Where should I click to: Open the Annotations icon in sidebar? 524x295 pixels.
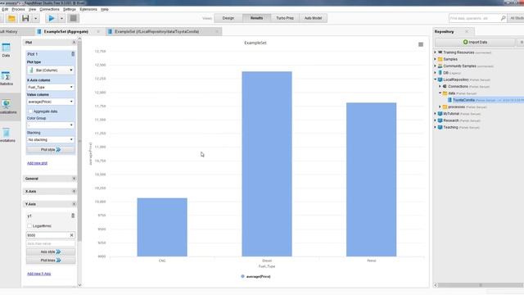pyautogui.click(x=7, y=135)
